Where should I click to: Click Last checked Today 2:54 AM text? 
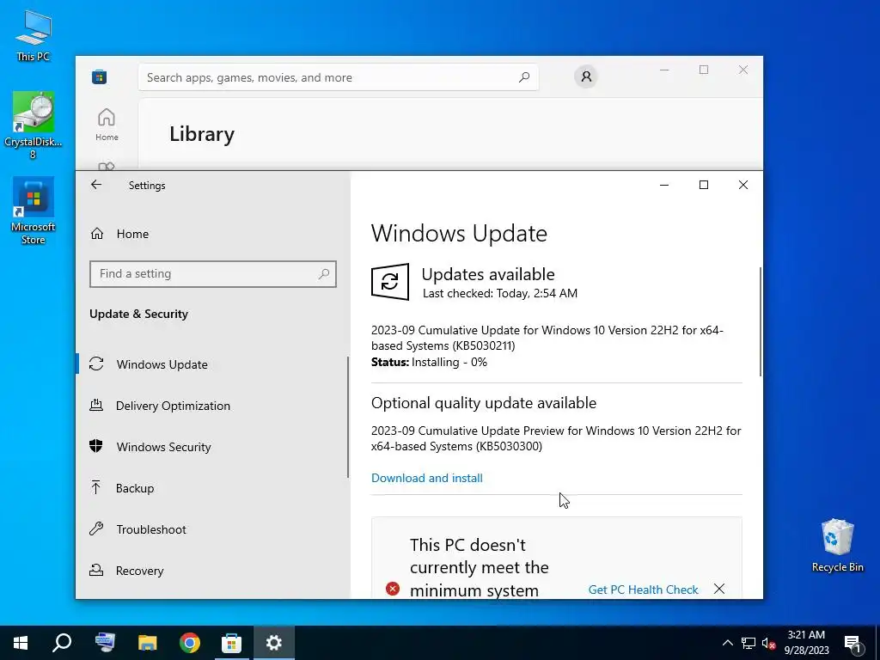(x=499, y=293)
